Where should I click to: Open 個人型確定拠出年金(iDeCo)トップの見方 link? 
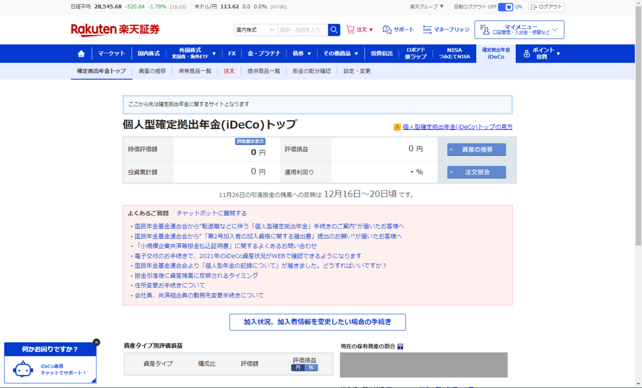pos(457,127)
